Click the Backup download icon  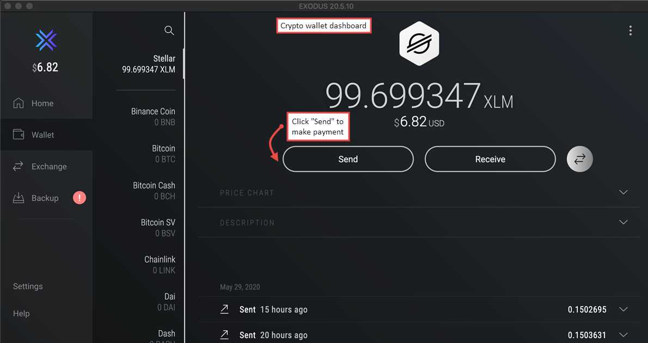[x=19, y=198]
